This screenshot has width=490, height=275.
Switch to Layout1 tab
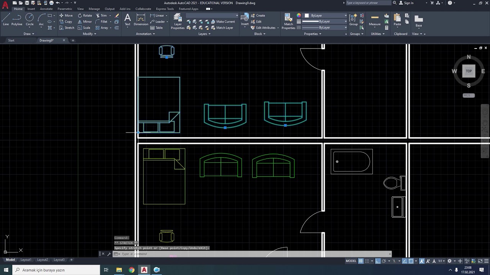[26, 260]
